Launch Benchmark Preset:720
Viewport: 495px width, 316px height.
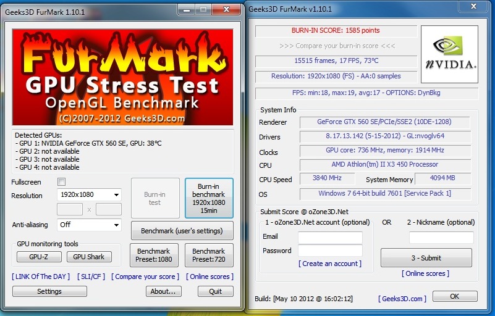(209, 255)
